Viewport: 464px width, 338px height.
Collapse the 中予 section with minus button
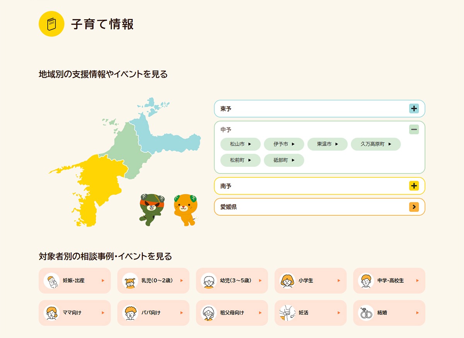(x=414, y=129)
